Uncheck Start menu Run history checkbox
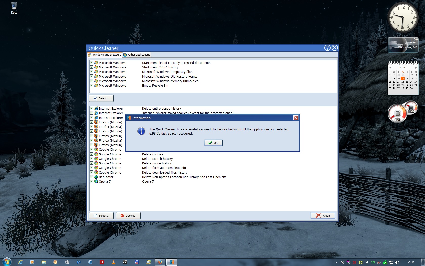Screen dimensions: 425x266 coord(92,67)
